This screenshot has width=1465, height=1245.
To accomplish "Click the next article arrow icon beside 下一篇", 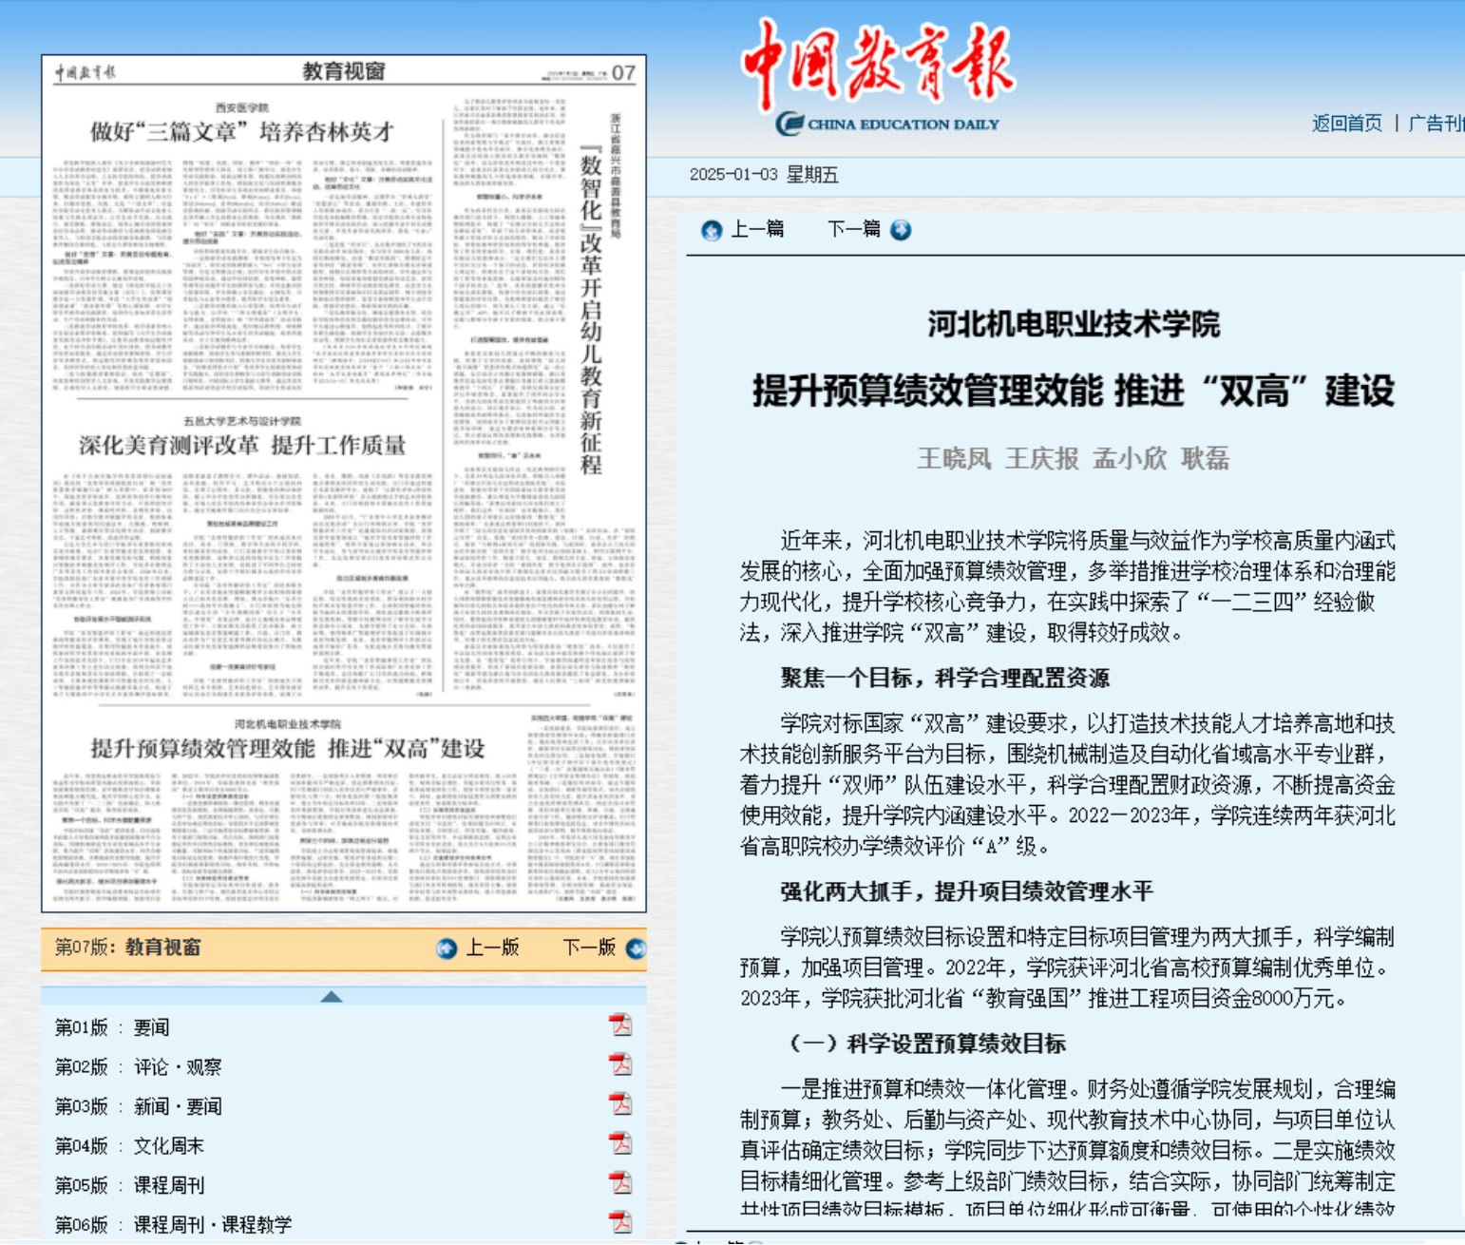I will point(901,230).
